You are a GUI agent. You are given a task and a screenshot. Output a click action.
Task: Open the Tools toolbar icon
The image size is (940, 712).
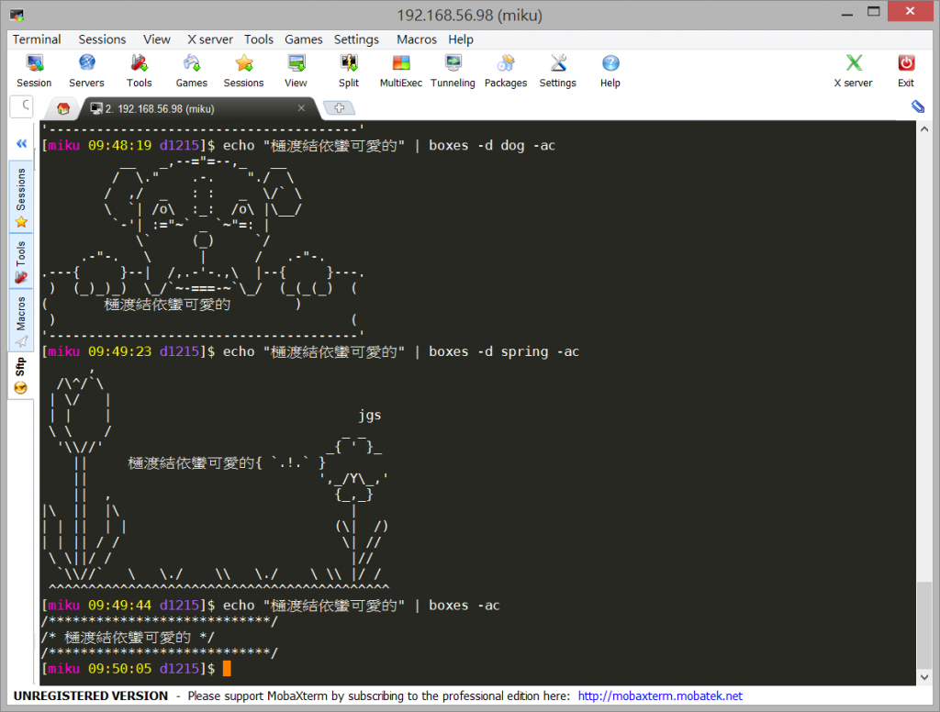pos(140,71)
